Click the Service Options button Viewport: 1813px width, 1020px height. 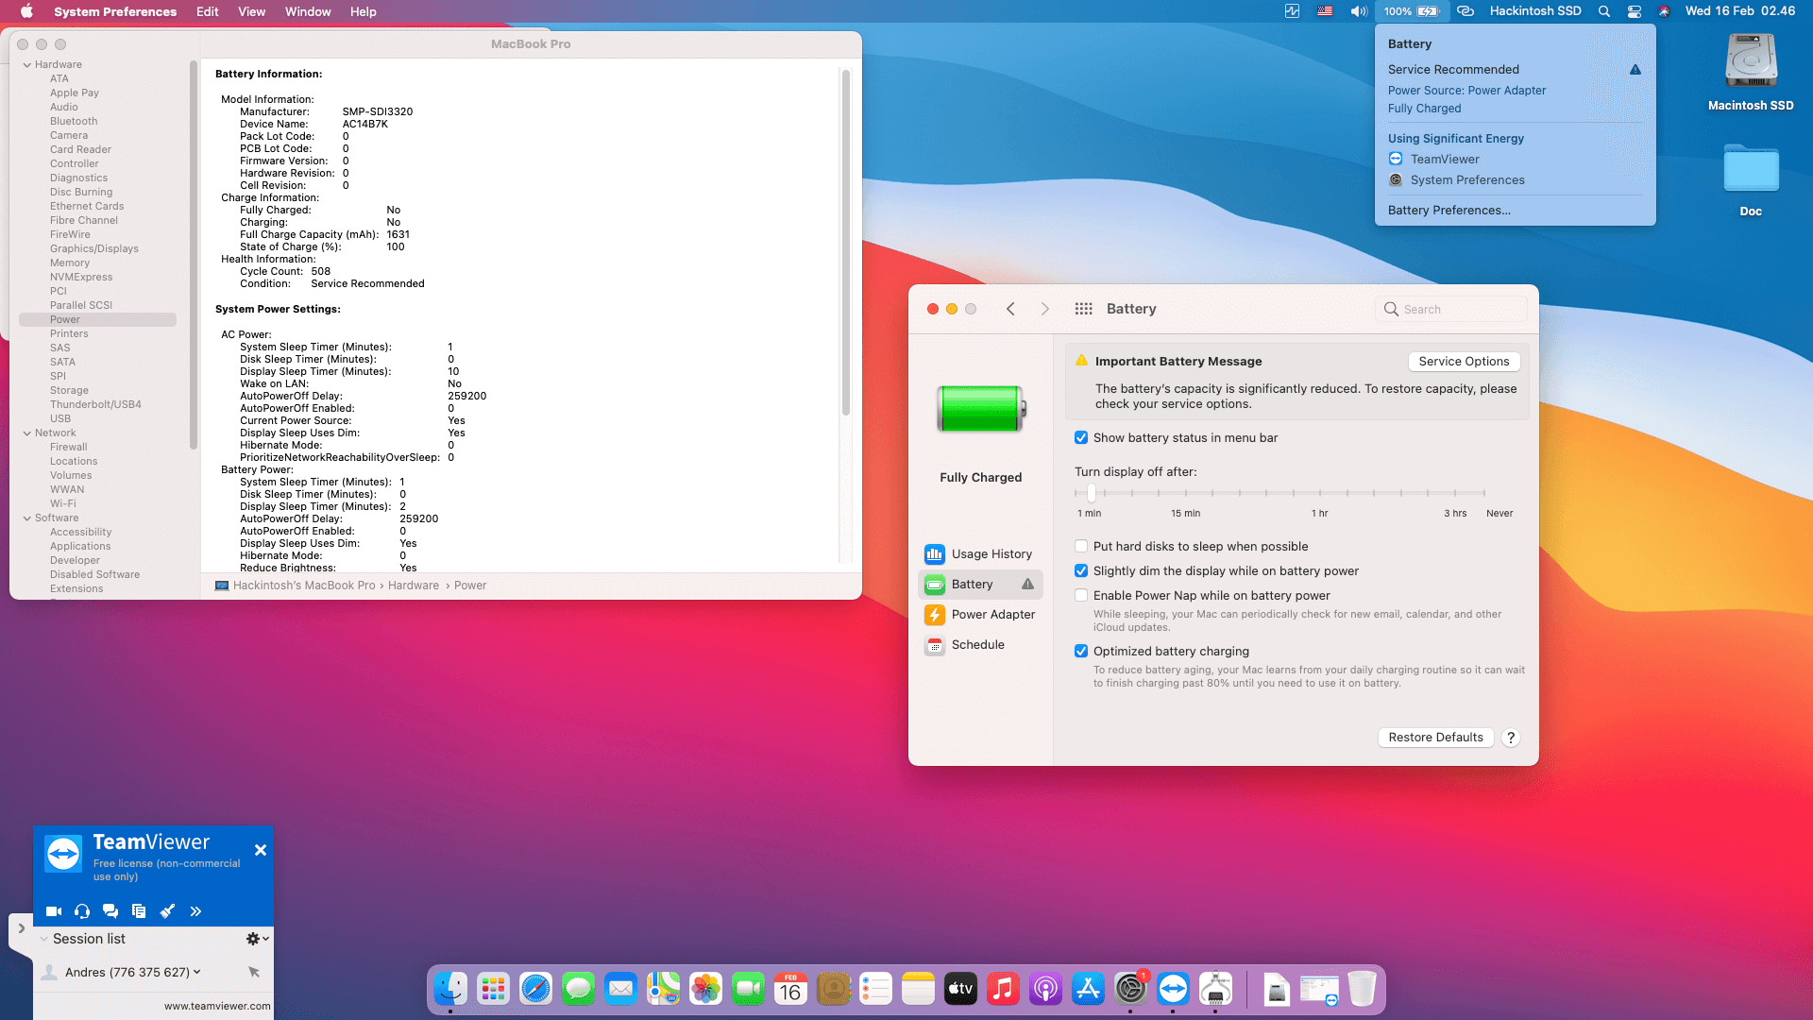1464,361
